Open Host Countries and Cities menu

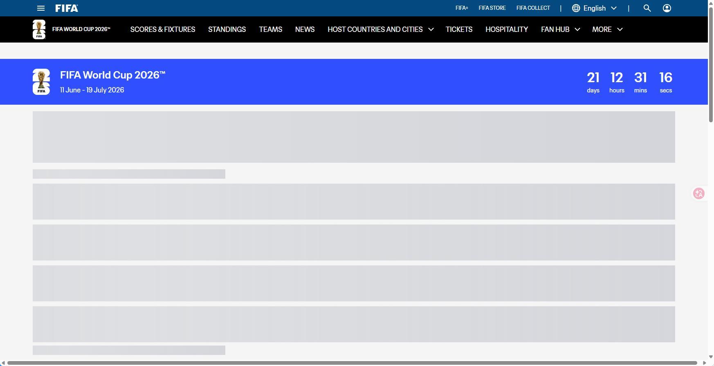[x=375, y=29]
